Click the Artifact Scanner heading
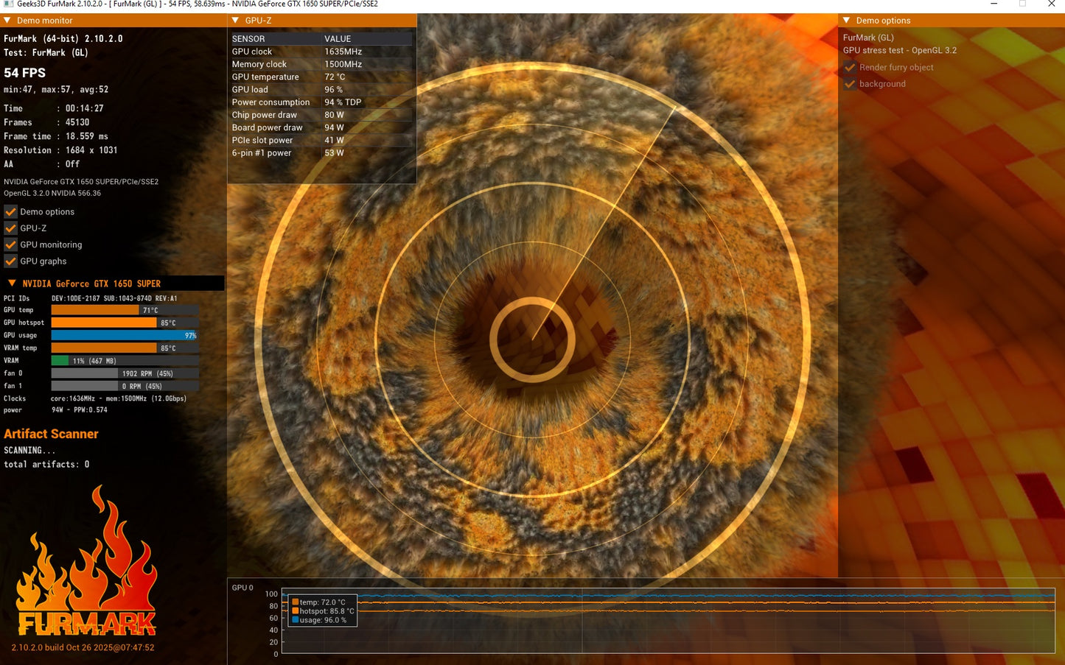 (51, 434)
